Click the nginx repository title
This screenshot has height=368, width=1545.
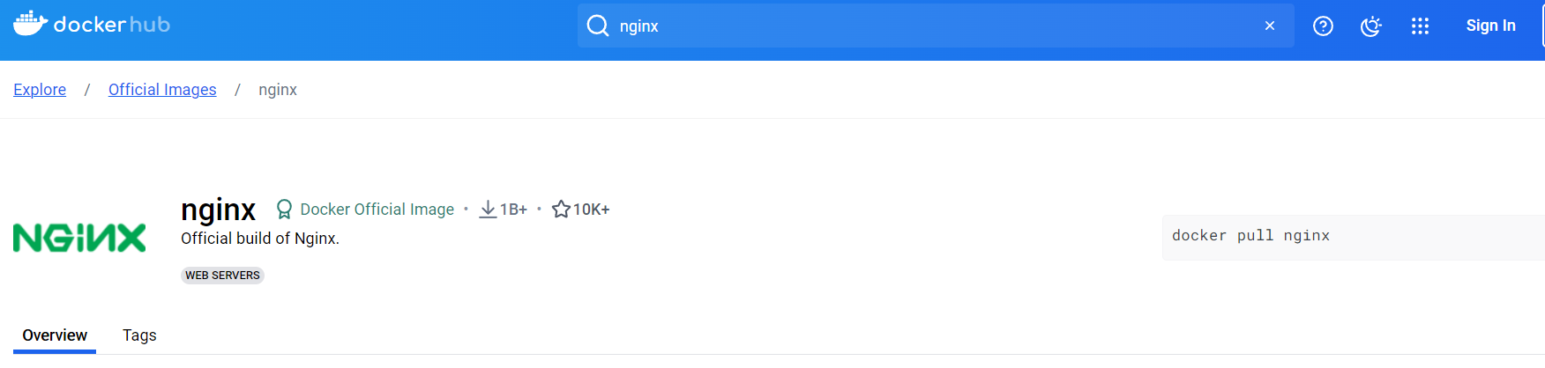[218, 210]
